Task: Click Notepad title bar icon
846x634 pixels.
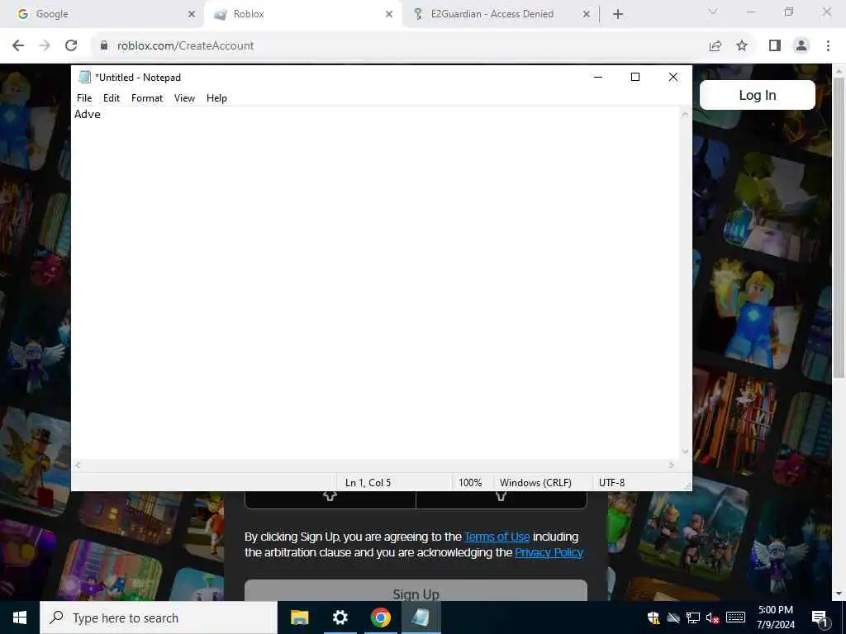Action: tap(84, 77)
